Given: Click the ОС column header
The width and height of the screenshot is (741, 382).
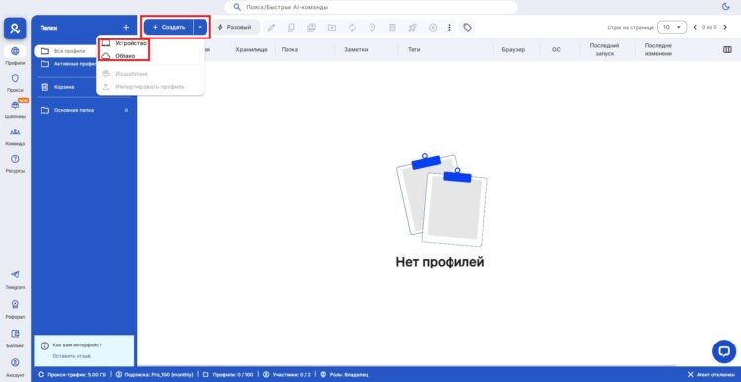Looking at the screenshot, I should [556, 49].
